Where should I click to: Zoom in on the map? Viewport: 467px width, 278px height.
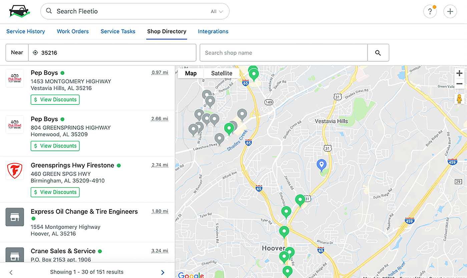459,73
